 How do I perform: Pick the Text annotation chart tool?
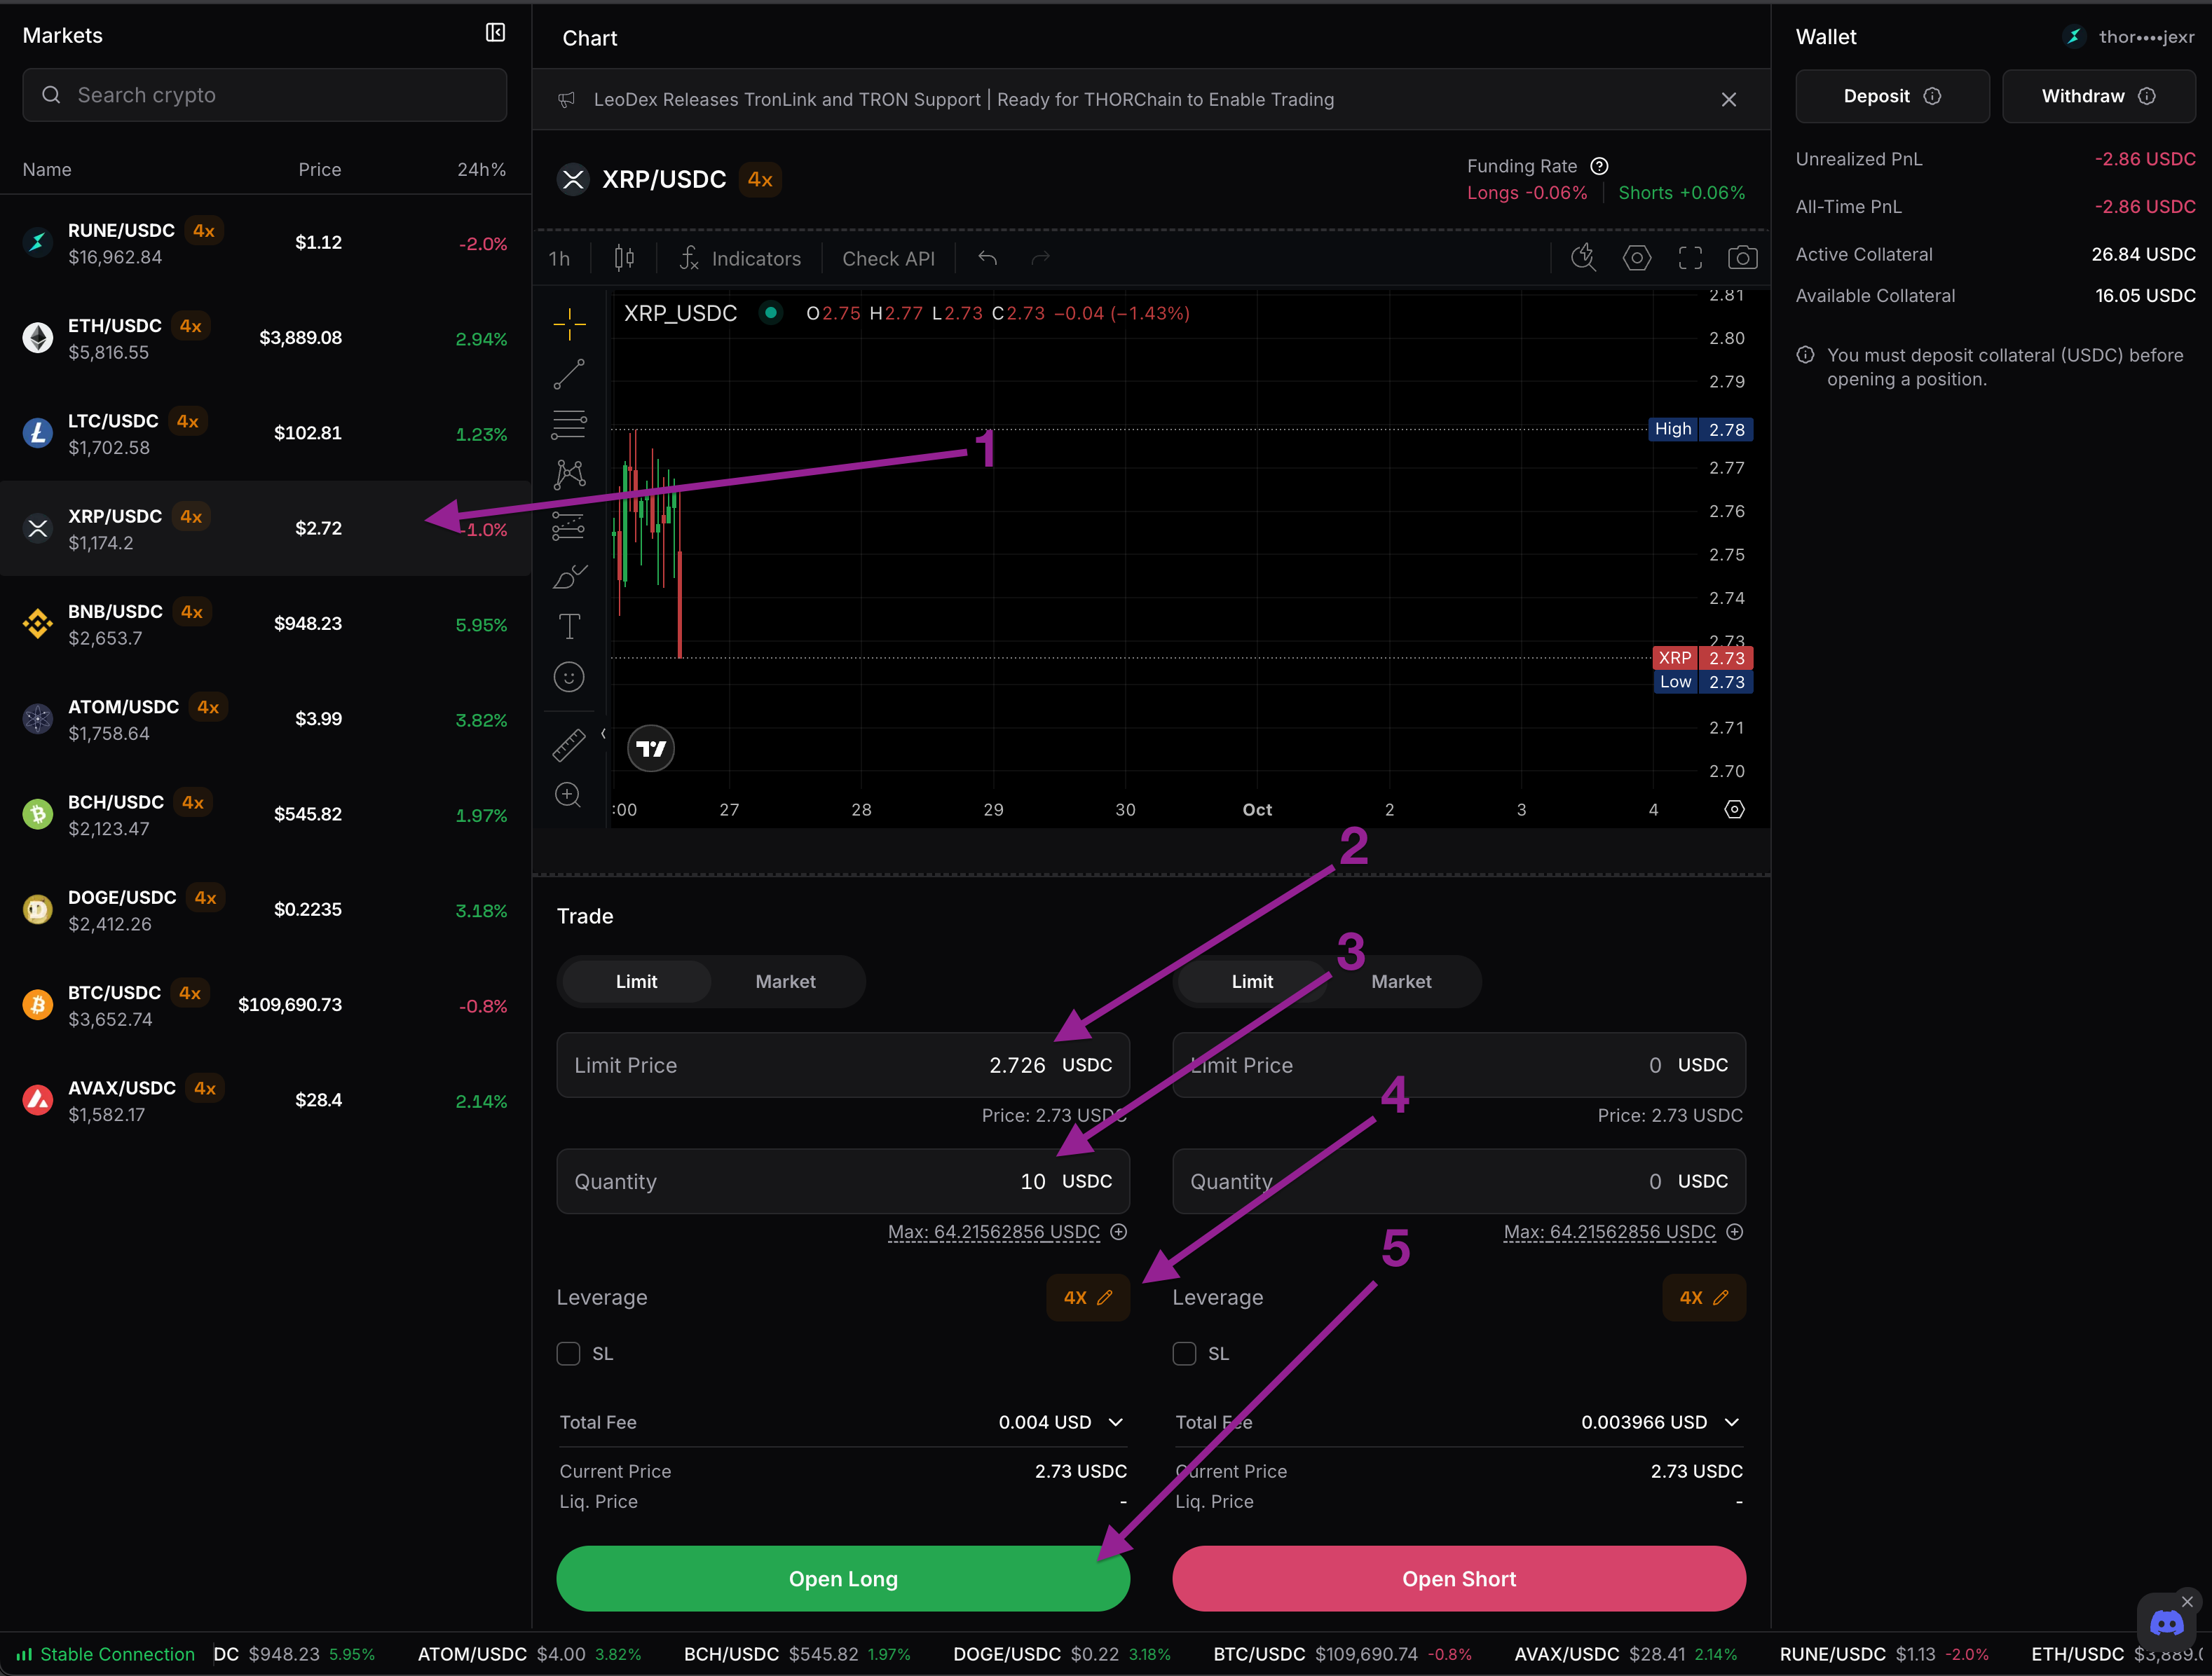(x=569, y=626)
